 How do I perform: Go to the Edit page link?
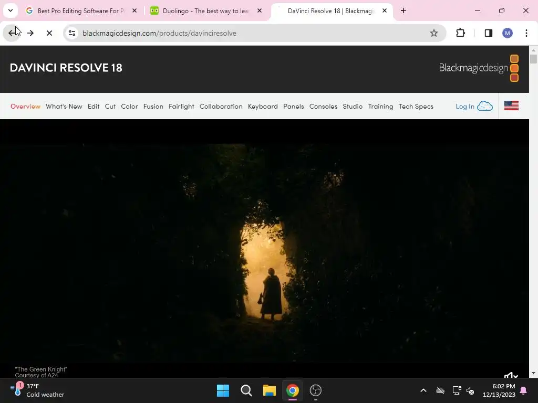point(94,107)
